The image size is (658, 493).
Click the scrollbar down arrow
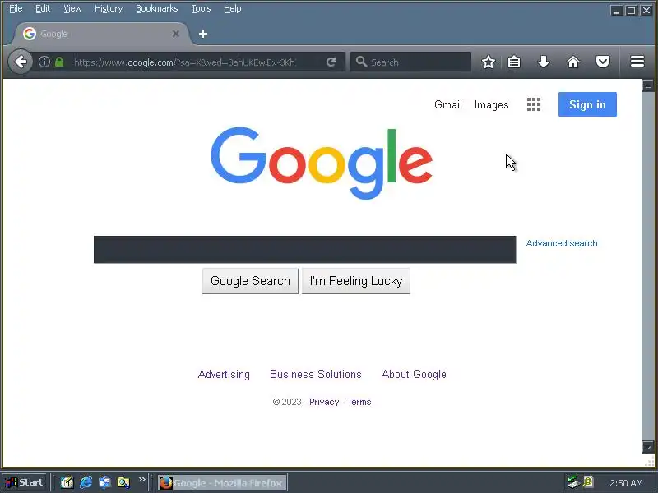click(x=647, y=447)
